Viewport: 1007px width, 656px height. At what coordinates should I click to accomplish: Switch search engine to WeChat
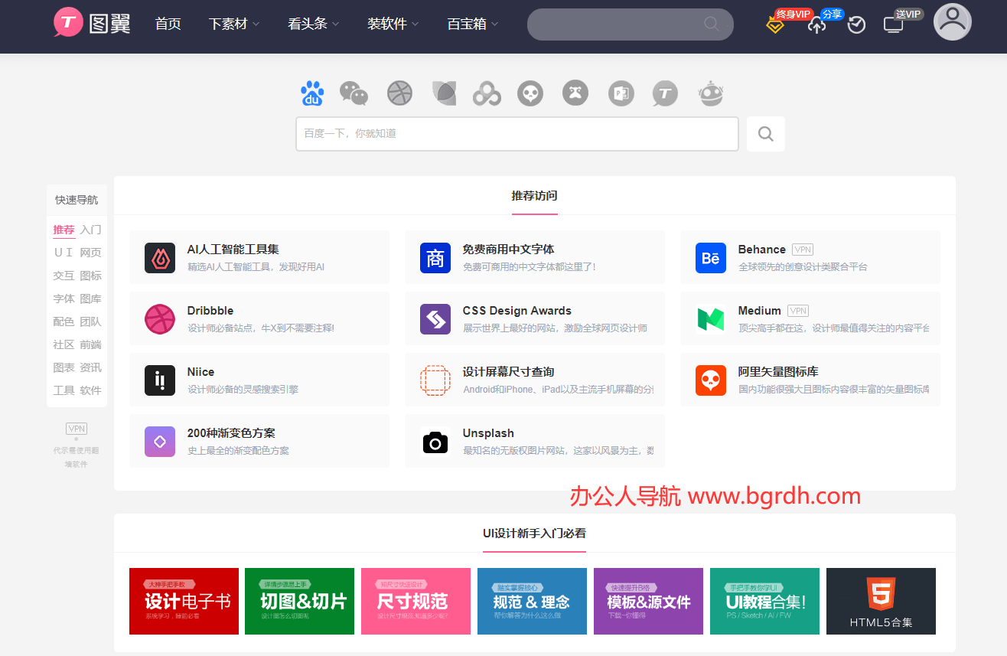click(x=354, y=93)
